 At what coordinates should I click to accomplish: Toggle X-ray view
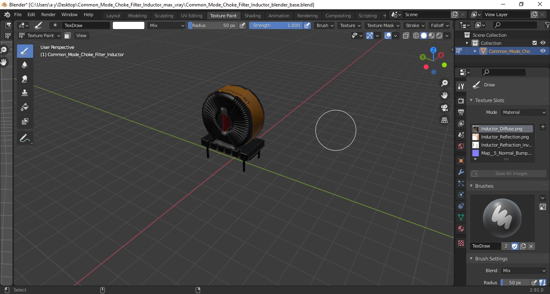point(406,36)
